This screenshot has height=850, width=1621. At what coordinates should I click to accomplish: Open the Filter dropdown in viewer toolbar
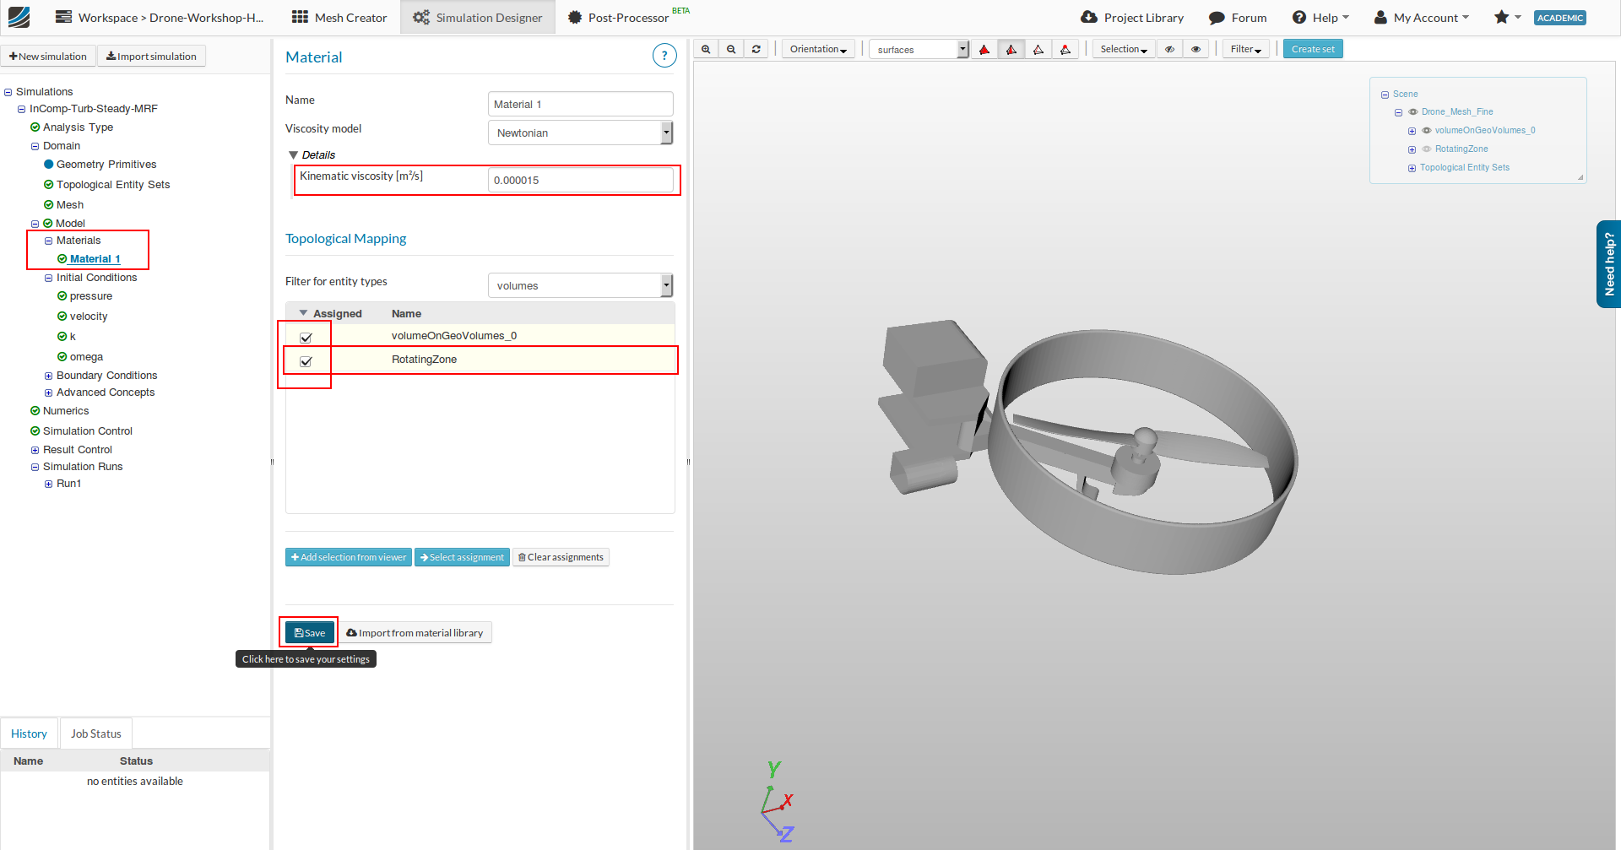pyautogui.click(x=1246, y=49)
